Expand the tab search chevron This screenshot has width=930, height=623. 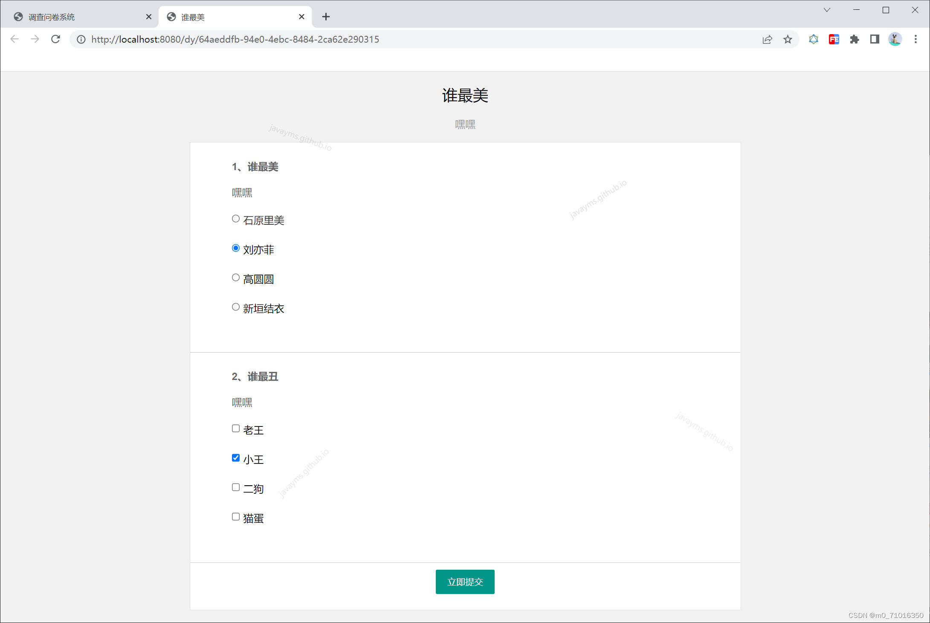tap(827, 10)
